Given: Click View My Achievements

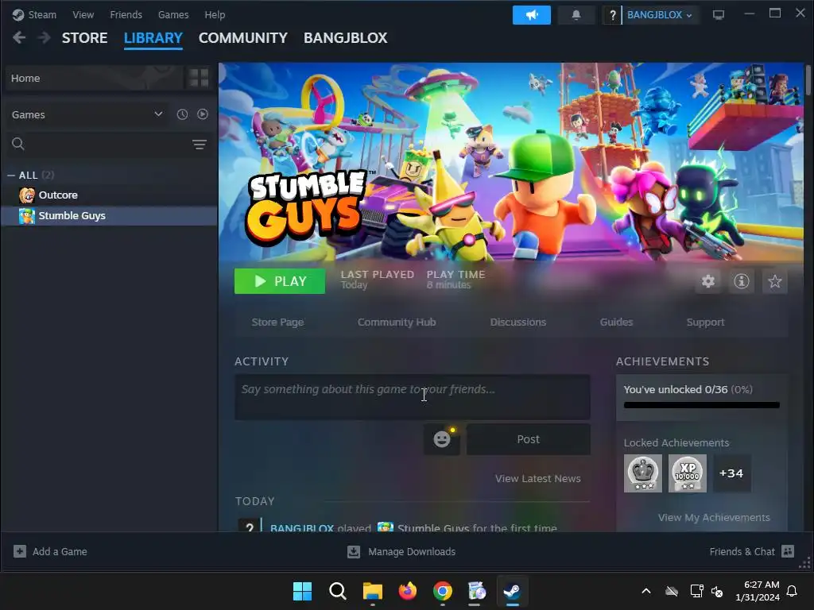Looking at the screenshot, I should tap(714, 518).
